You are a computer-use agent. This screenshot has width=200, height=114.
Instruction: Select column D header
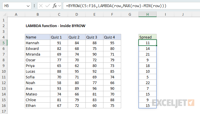point(77,14)
